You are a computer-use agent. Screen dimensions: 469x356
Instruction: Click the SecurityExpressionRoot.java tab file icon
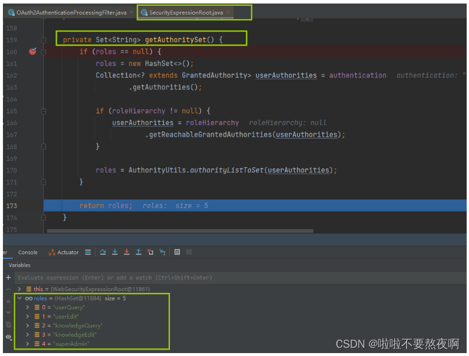click(x=144, y=12)
